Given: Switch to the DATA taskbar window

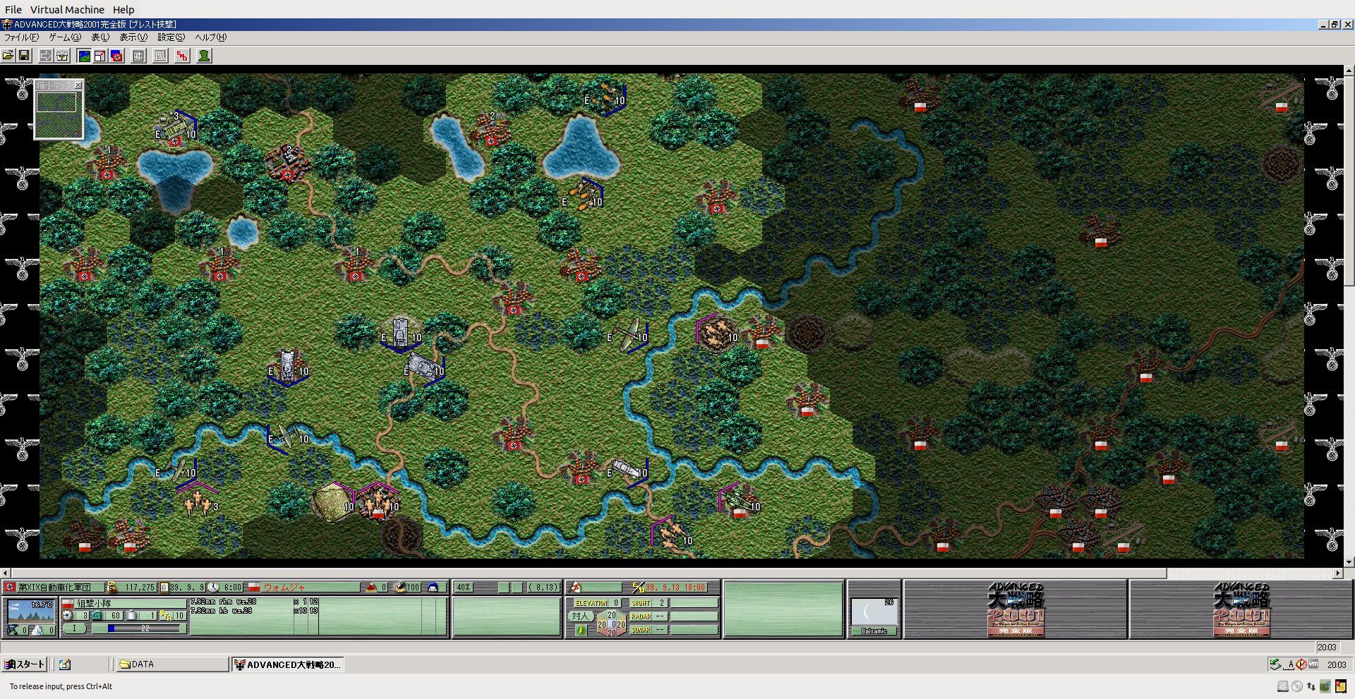Looking at the screenshot, I should (x=171, y=664).
